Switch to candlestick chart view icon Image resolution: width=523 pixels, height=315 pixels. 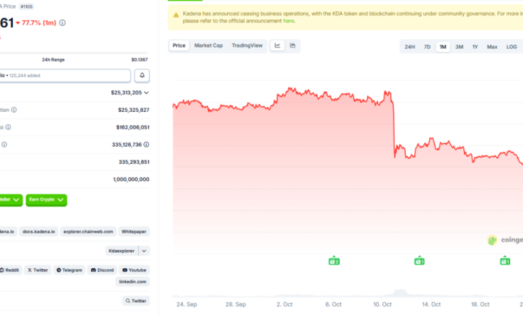point(293,46)
